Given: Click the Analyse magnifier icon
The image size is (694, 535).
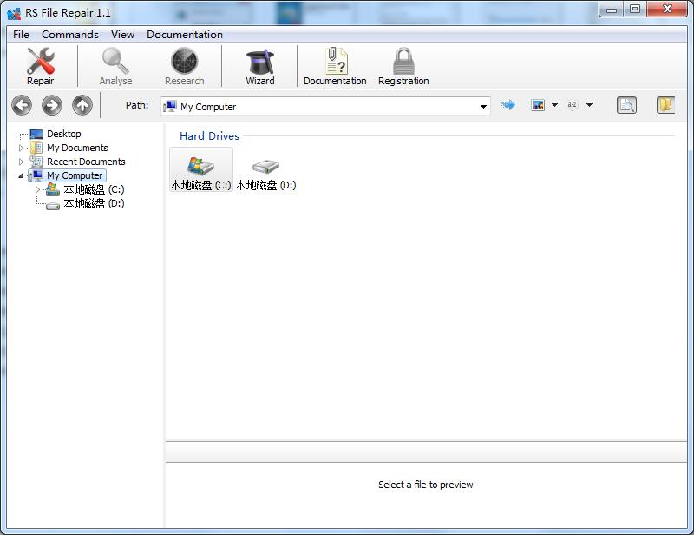Looking at the screenshot, I should coord(115,61).
